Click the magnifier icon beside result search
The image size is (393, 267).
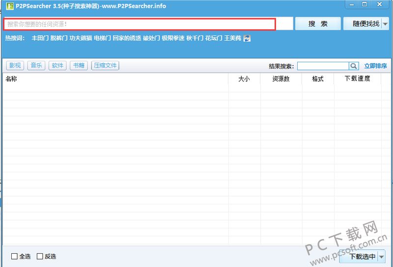(354, 66)
